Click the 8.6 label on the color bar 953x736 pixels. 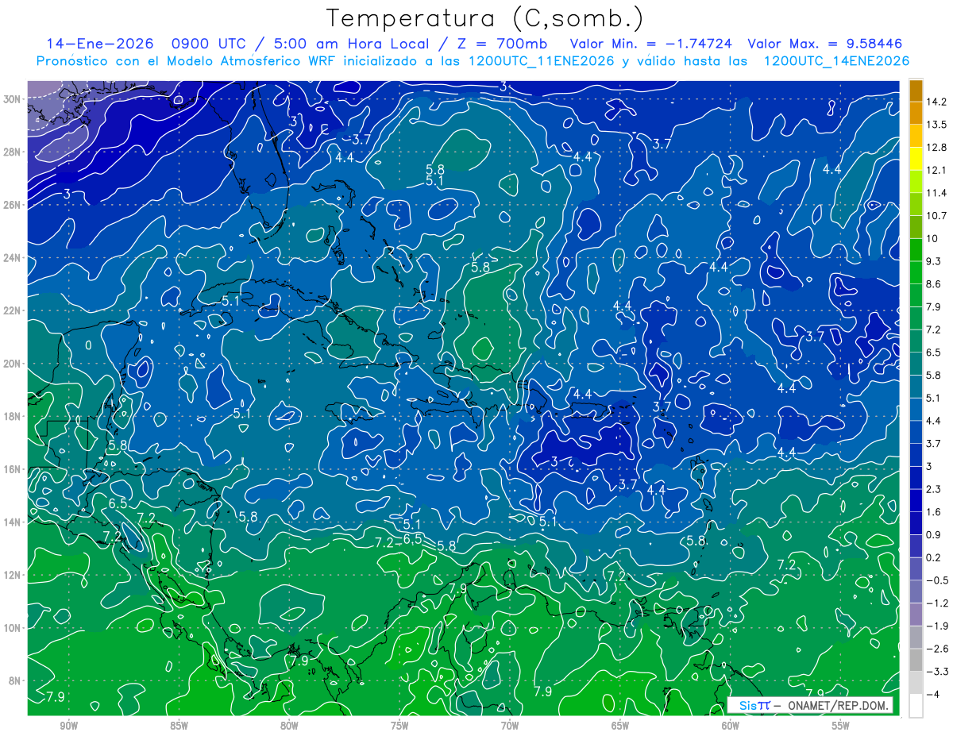(x=934, y=284)
